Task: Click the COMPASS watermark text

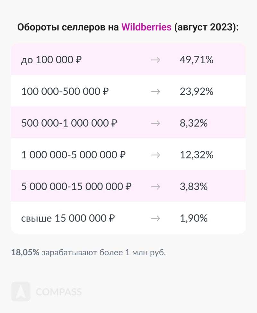Action: [x=59, y=292]
